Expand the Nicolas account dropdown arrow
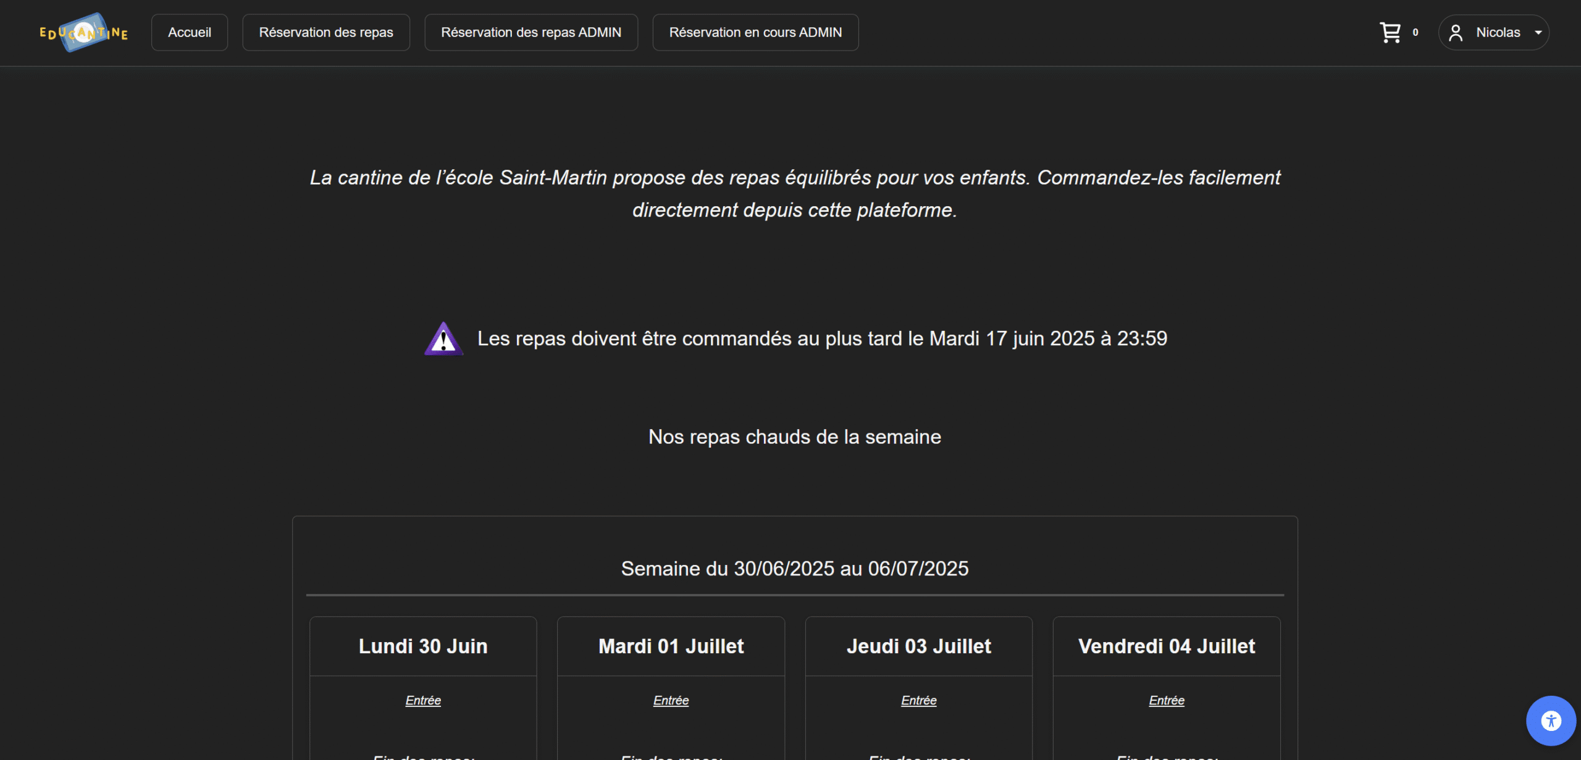Image resolution: width=1581 pixels, height=760 pixels. tap(1538, 33)
